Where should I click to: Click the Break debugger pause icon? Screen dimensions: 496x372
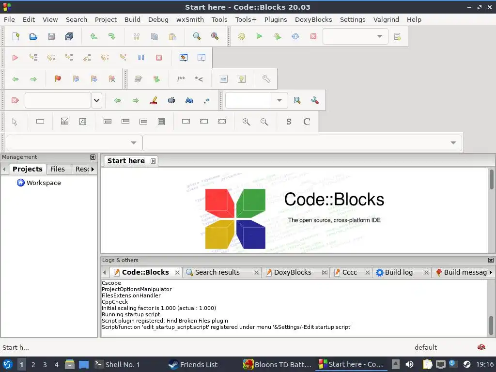tap(141, 58)
